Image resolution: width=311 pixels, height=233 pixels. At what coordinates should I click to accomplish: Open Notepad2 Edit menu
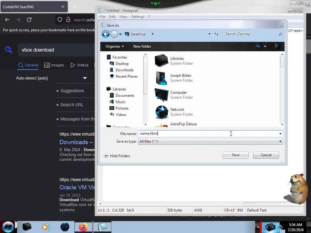[x=112, y=17]
